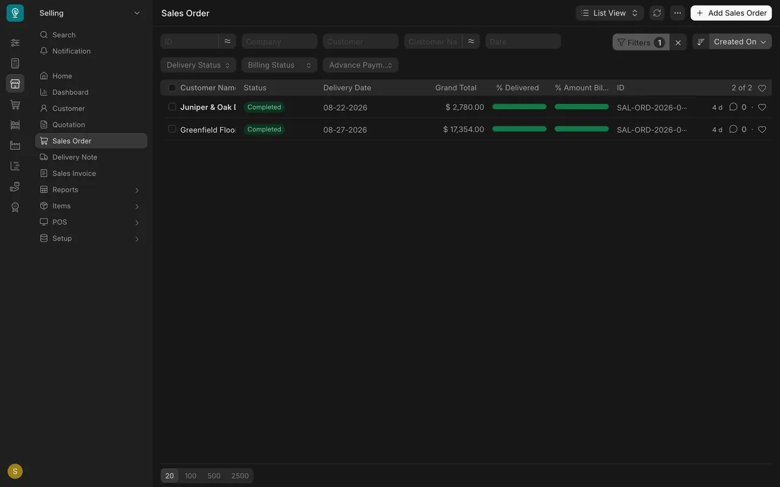This screenshot has height=487, width=780.
Task: Like the Juniper & Oak order heart
Action: (x=762, y=107)
